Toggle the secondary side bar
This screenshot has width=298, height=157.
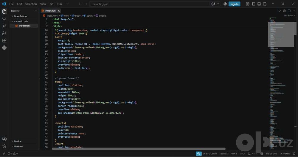(x=265, y=4)
